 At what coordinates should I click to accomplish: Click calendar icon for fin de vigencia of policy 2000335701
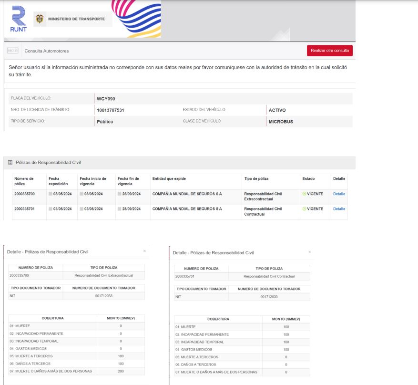(x=120, y=209)
